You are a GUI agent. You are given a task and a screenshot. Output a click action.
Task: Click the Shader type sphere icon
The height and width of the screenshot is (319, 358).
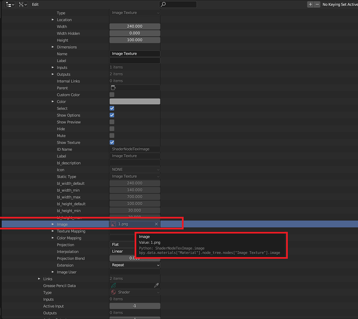pyautogui.click(x=113, y=292)
